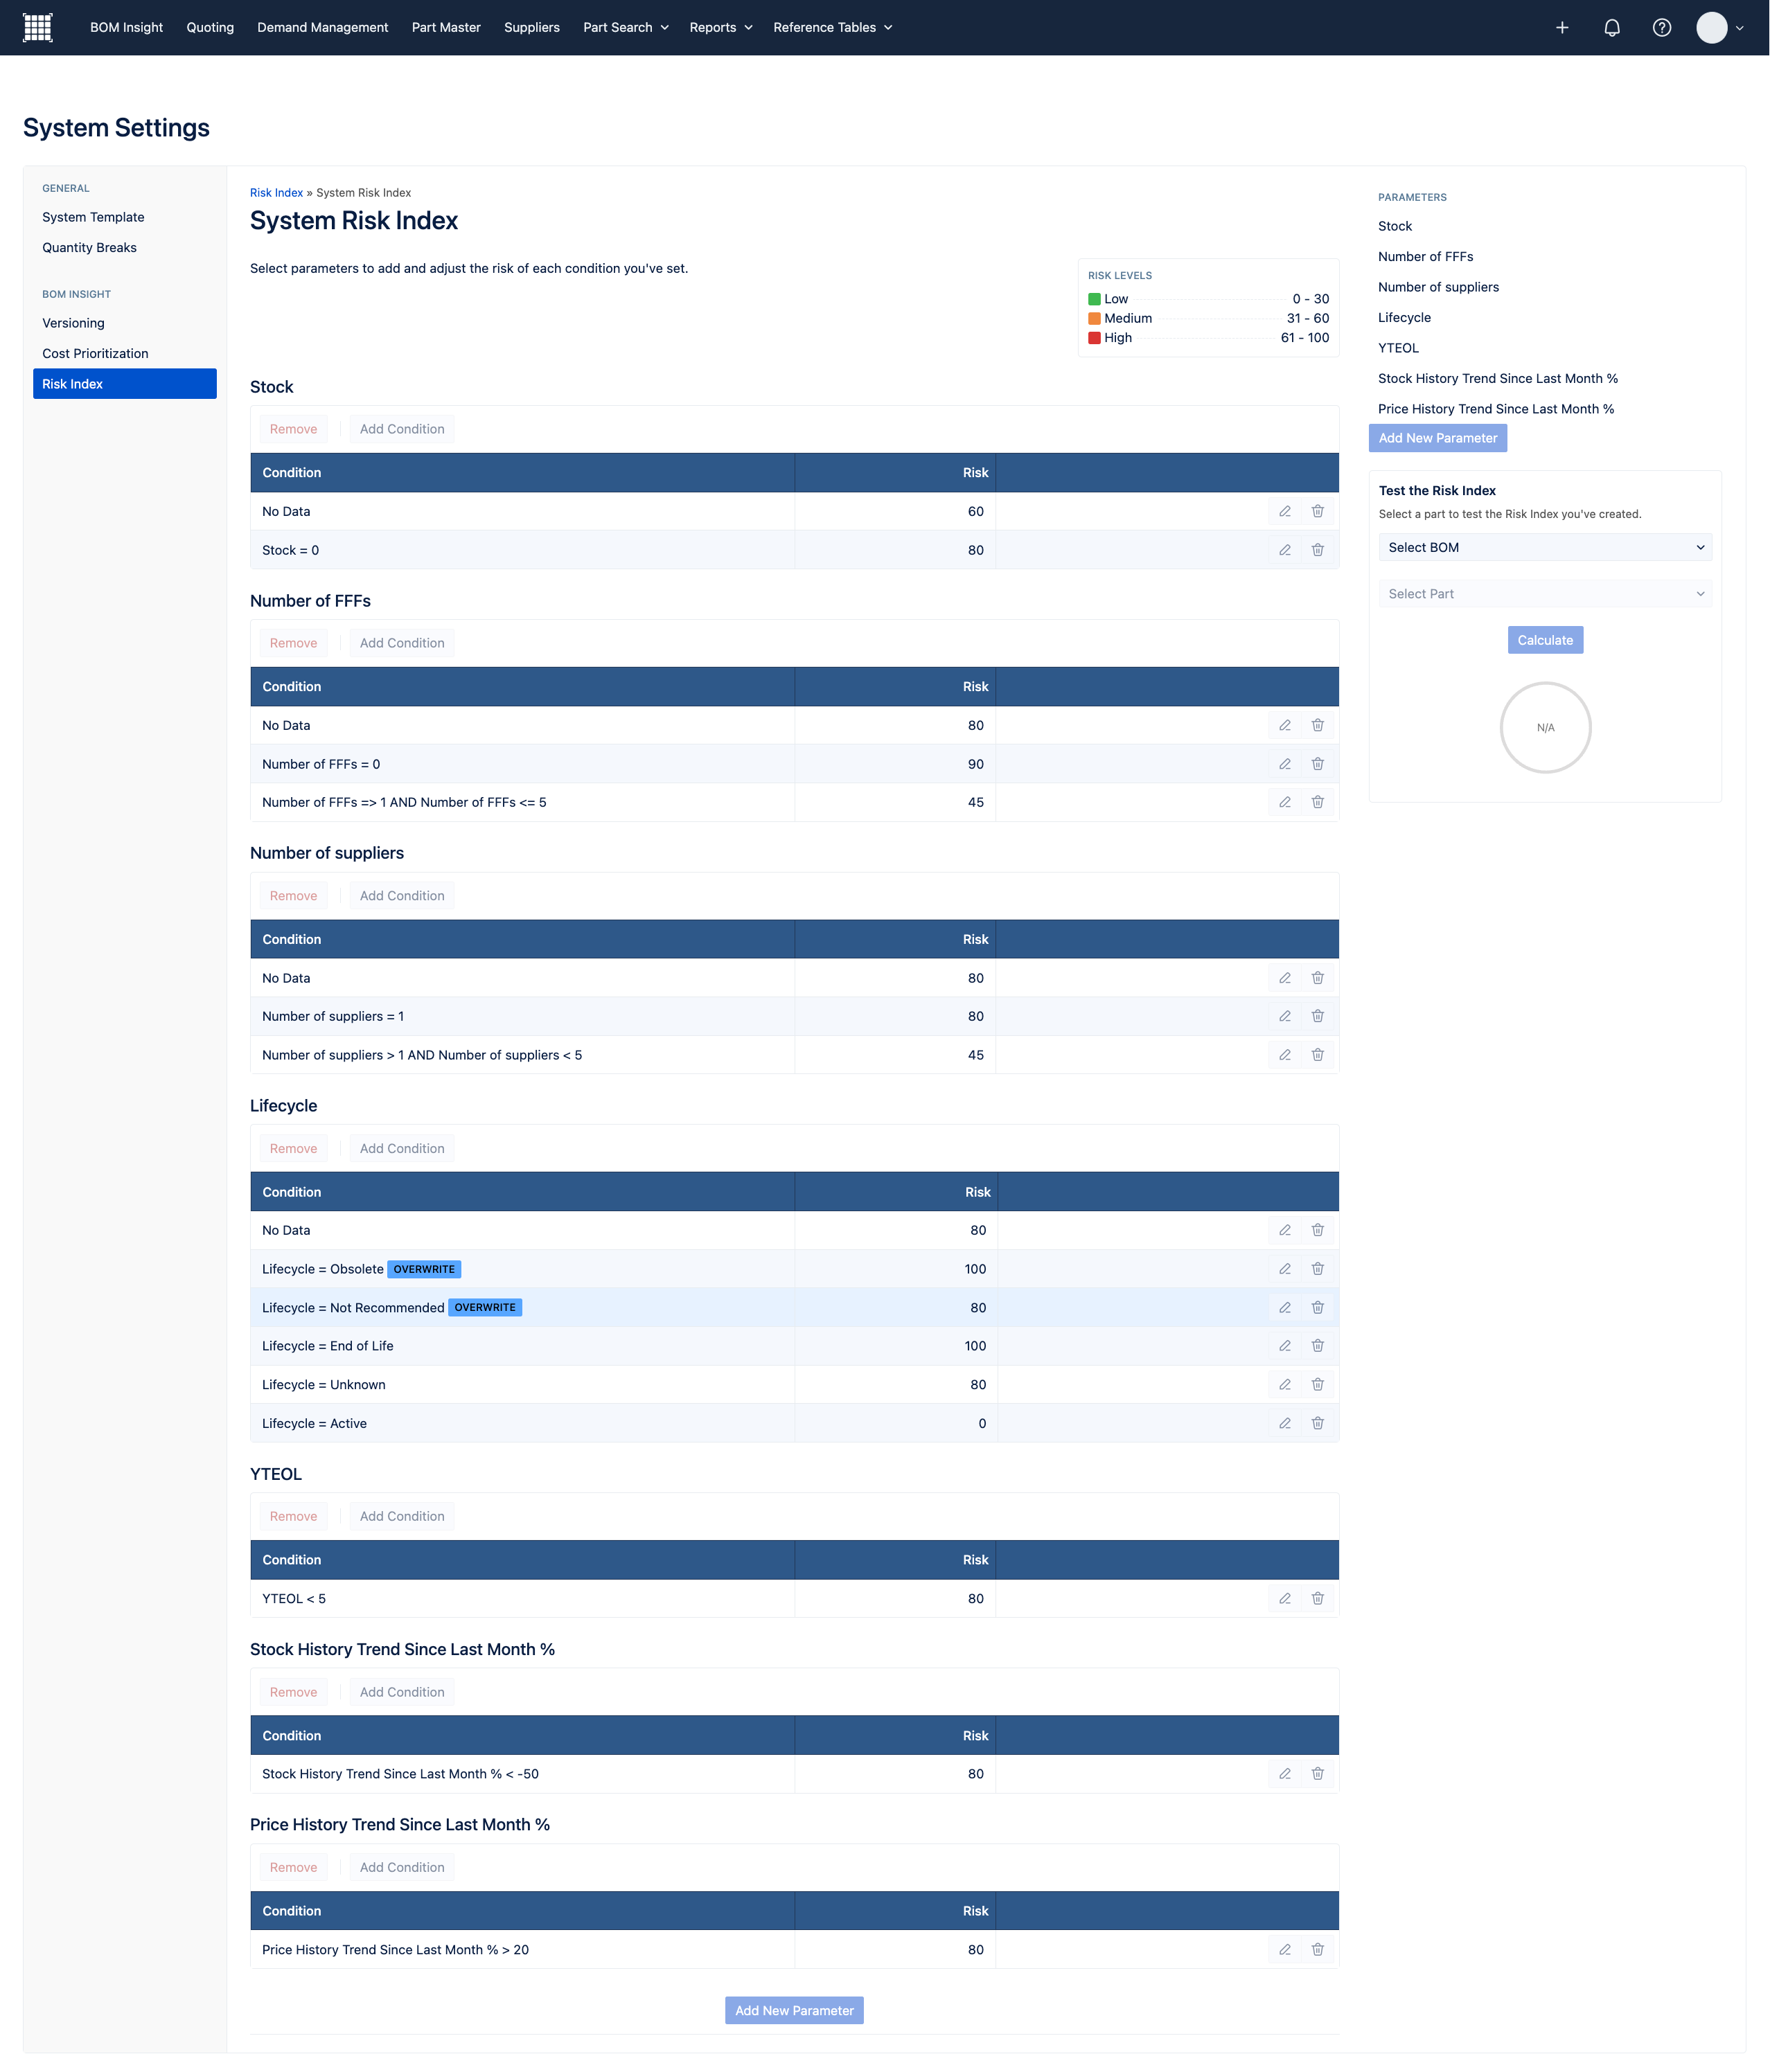This screenshot has width=1770, height=2072.
Task: Add Condition to Stock parameter
Action: [402, 429]
